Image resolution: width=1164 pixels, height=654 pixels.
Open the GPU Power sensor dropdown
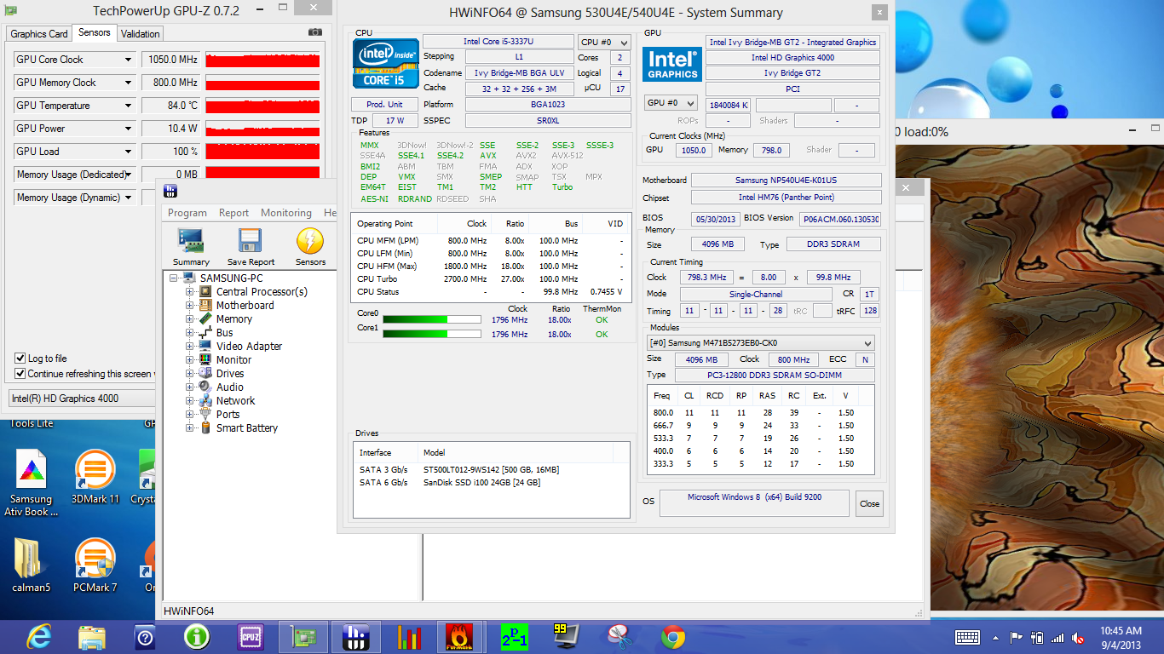coord(129,129)
